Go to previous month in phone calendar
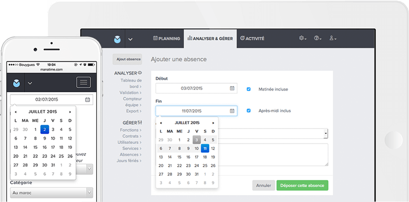409x202 pixels. (16, 112)
